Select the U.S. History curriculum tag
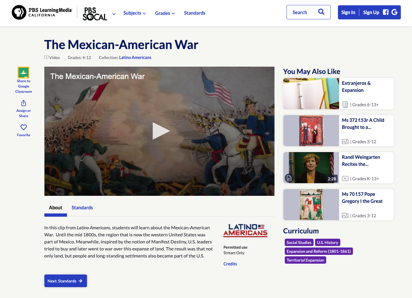412x298 pixels. tap(327, 242)
